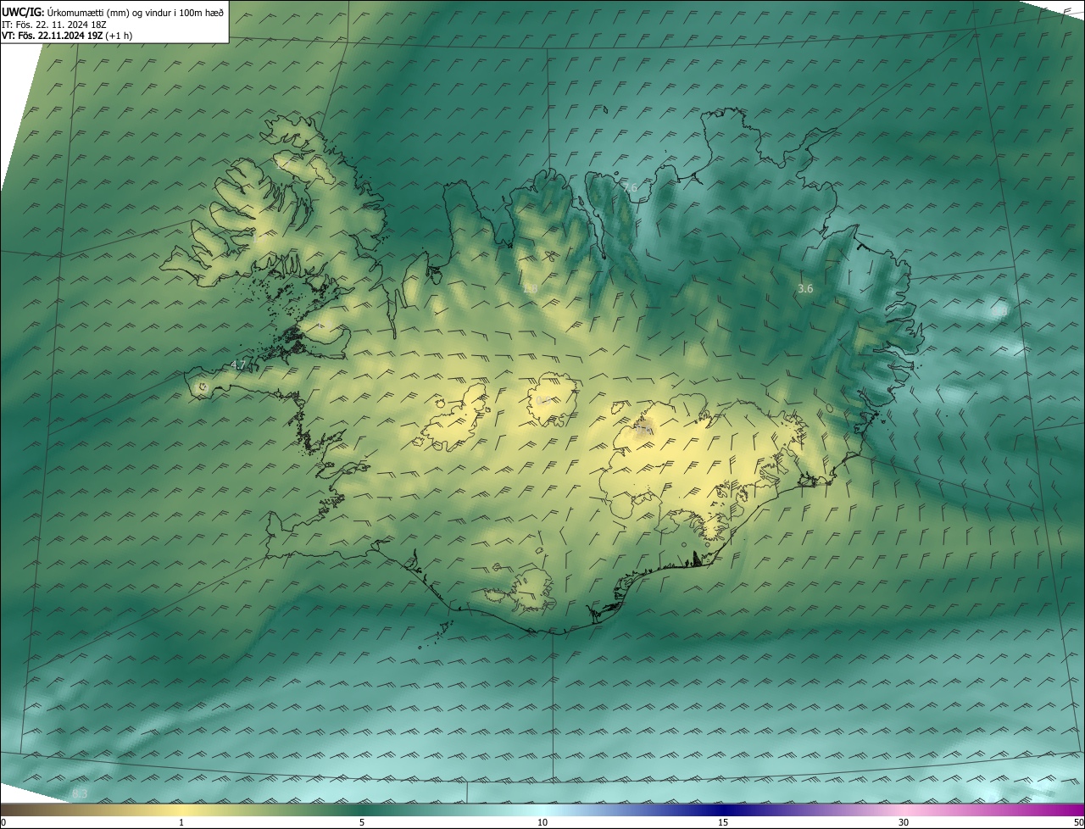Click the color scale tick label "1"
Image resolution: width=1085 pixels, height=829 pixels.
tap(181, 822)
